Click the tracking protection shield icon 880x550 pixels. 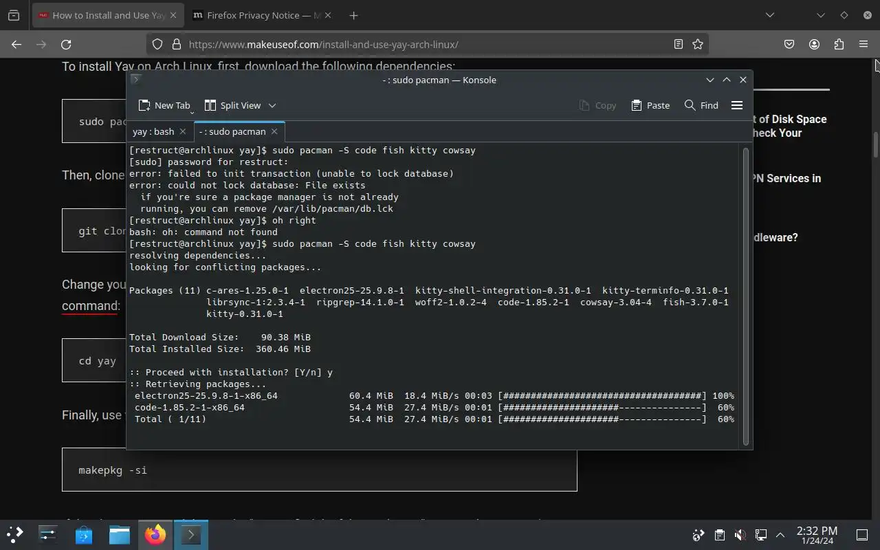click(157, 44)
